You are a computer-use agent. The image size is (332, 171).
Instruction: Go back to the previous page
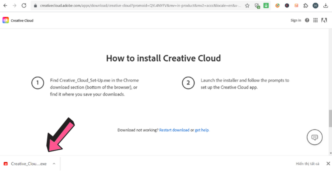coord(5,6)
